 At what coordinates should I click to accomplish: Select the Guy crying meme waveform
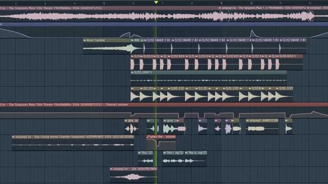[x=73, y=145]
